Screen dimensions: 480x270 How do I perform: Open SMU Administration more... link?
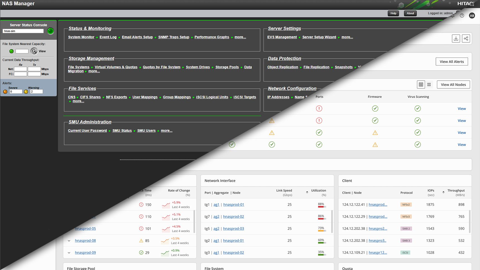point(167,131)
